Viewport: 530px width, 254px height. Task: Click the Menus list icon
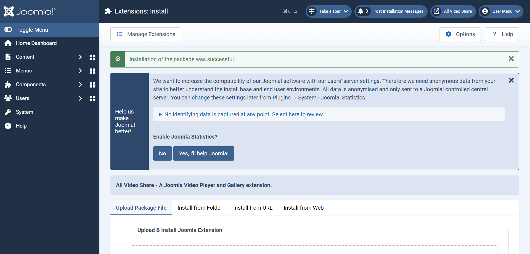8,71
